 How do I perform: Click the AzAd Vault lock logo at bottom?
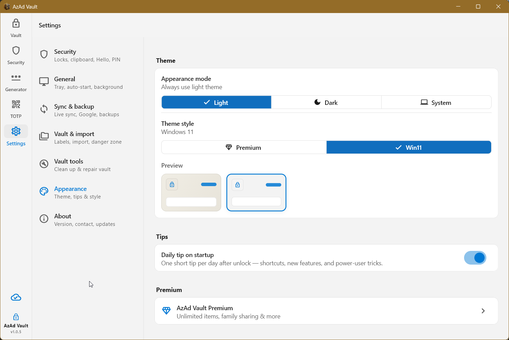pyautogui.click(x=16, y=317)
